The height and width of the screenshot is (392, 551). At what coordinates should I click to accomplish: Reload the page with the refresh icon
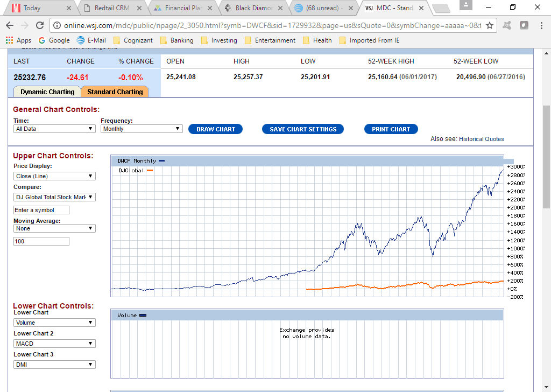click(40, 25)
